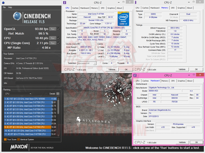The width and height of the screenshot is (205, 153).
Task: Switch to SPD tab in the CPU-Z CPU window
Action: pyautogui.click(x=102, y=8)
